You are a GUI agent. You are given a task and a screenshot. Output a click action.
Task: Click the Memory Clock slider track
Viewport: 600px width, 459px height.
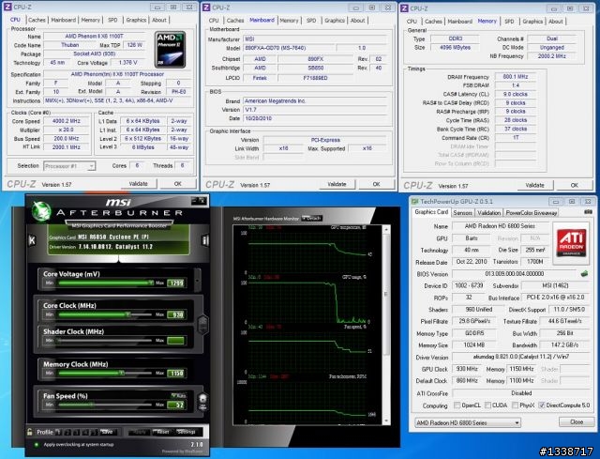tap(105, 373)
